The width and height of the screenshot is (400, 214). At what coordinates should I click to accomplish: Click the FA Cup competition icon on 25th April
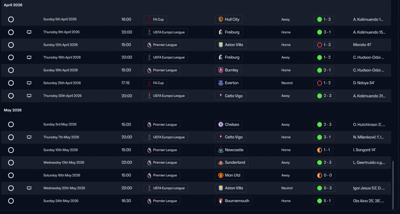149,83
